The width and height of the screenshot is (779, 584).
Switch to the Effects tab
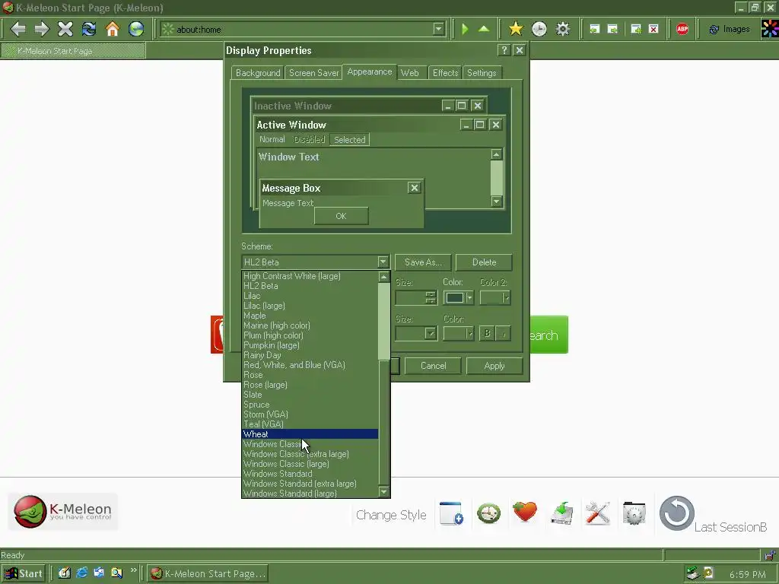tap(445, 73)
